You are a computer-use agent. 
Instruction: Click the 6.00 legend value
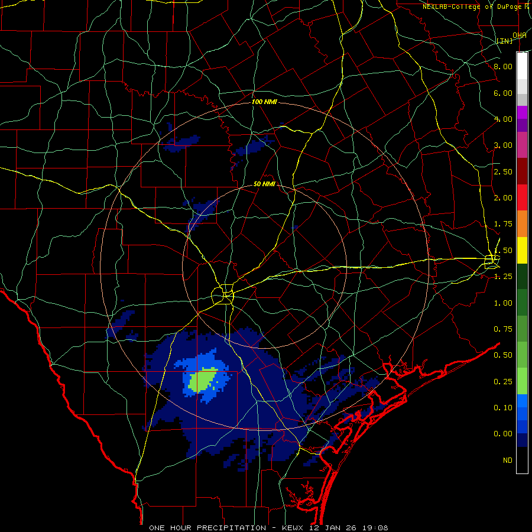(x=503, y=93)
